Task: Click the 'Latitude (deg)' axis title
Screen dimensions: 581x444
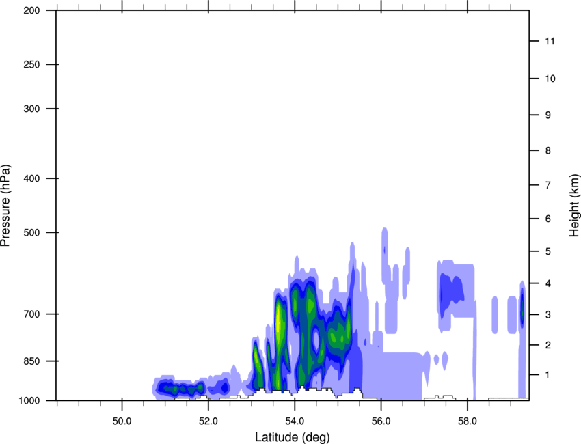Action: coord(292,437)
